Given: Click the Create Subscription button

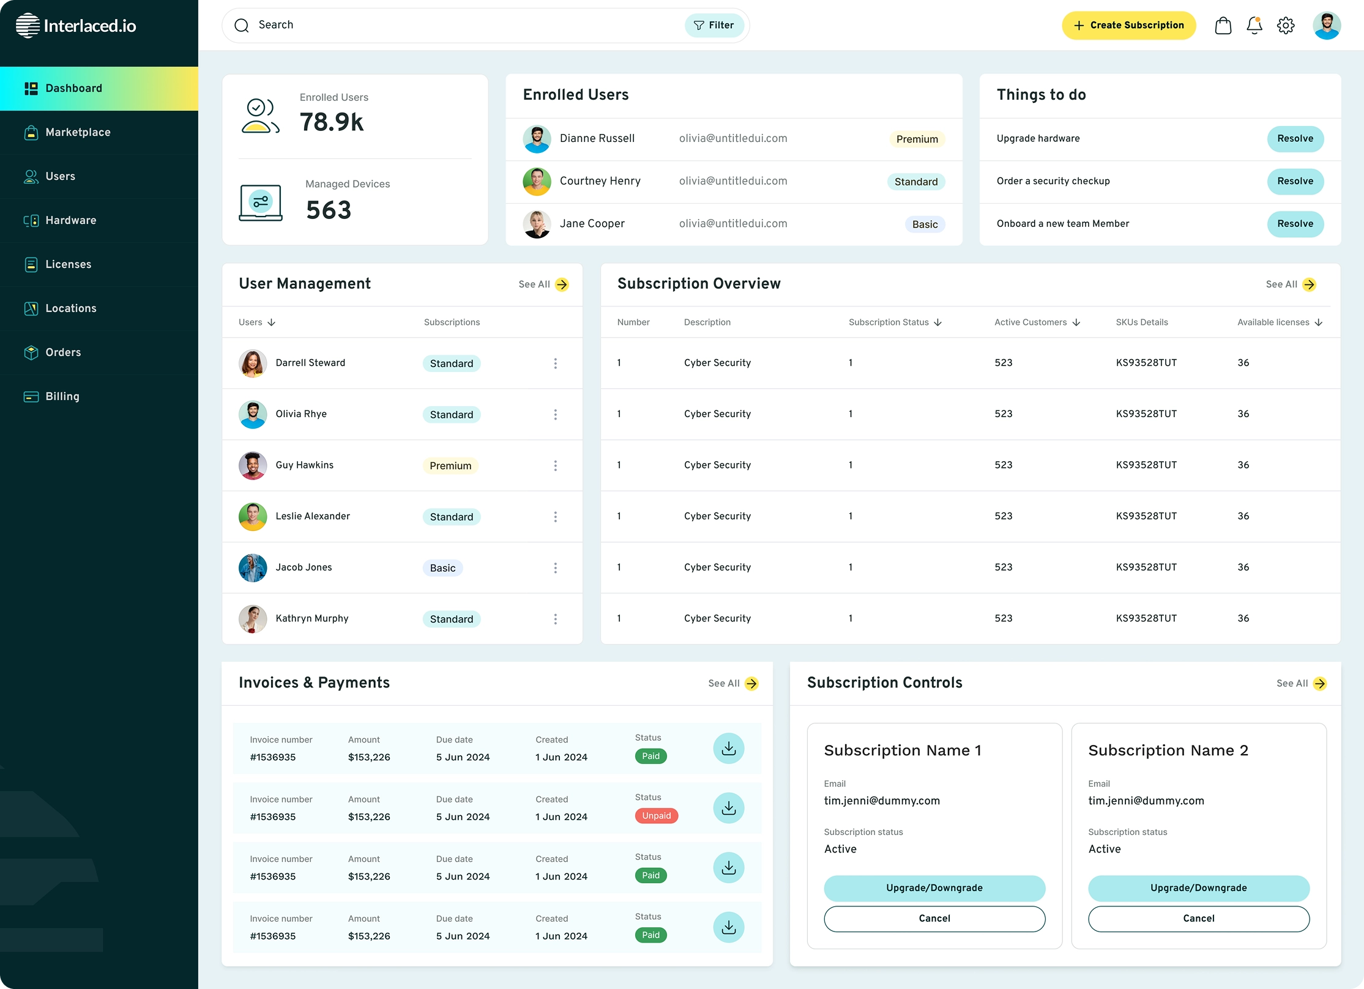Looking at the screenshot, I should (1129, 25).
